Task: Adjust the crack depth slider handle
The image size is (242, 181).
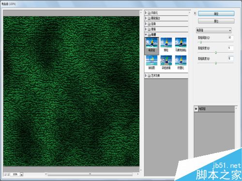Action: [216, 53]
